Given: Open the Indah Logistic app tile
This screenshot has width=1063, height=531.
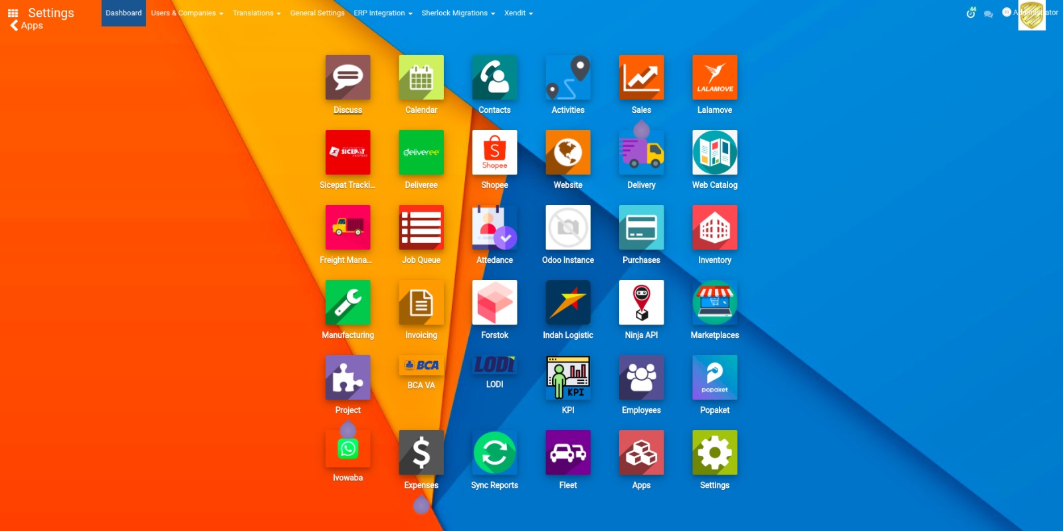Looking at the screenshot, I should click(x=568, y=303).
